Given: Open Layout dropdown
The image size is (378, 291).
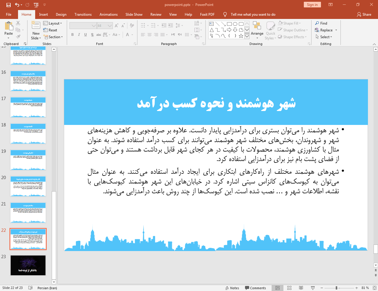Looking at the screenshot, I should [x=53, y=23].
